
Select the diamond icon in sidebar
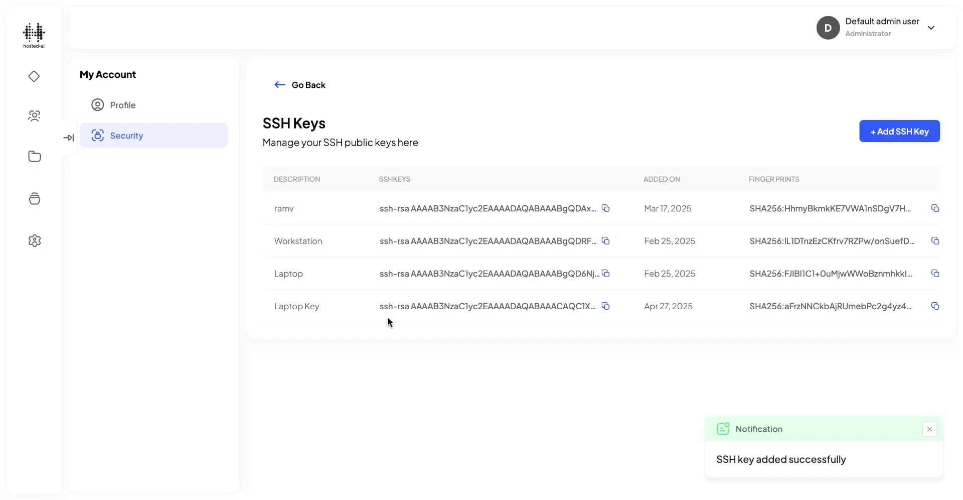coord(34,76)
